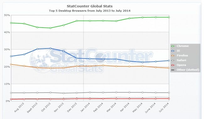This screenshot has width=204, height=119.
Task: Click IE's blue data point at Oct 2013
Action: tap(51, 48)
